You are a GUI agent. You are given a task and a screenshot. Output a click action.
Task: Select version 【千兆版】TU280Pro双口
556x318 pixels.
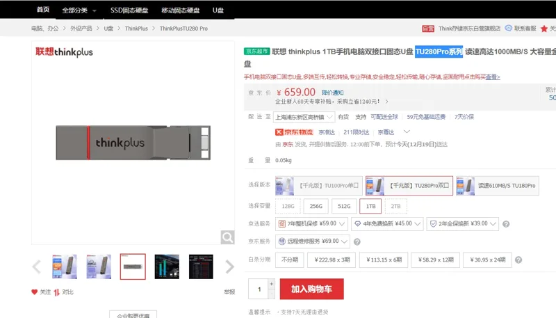coord(409,186)
